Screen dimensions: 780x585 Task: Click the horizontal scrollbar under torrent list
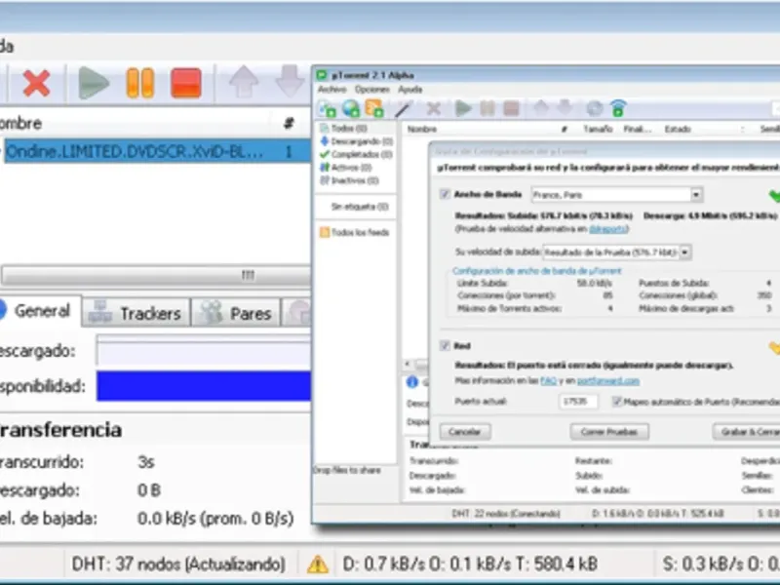(x=155, y=275)
